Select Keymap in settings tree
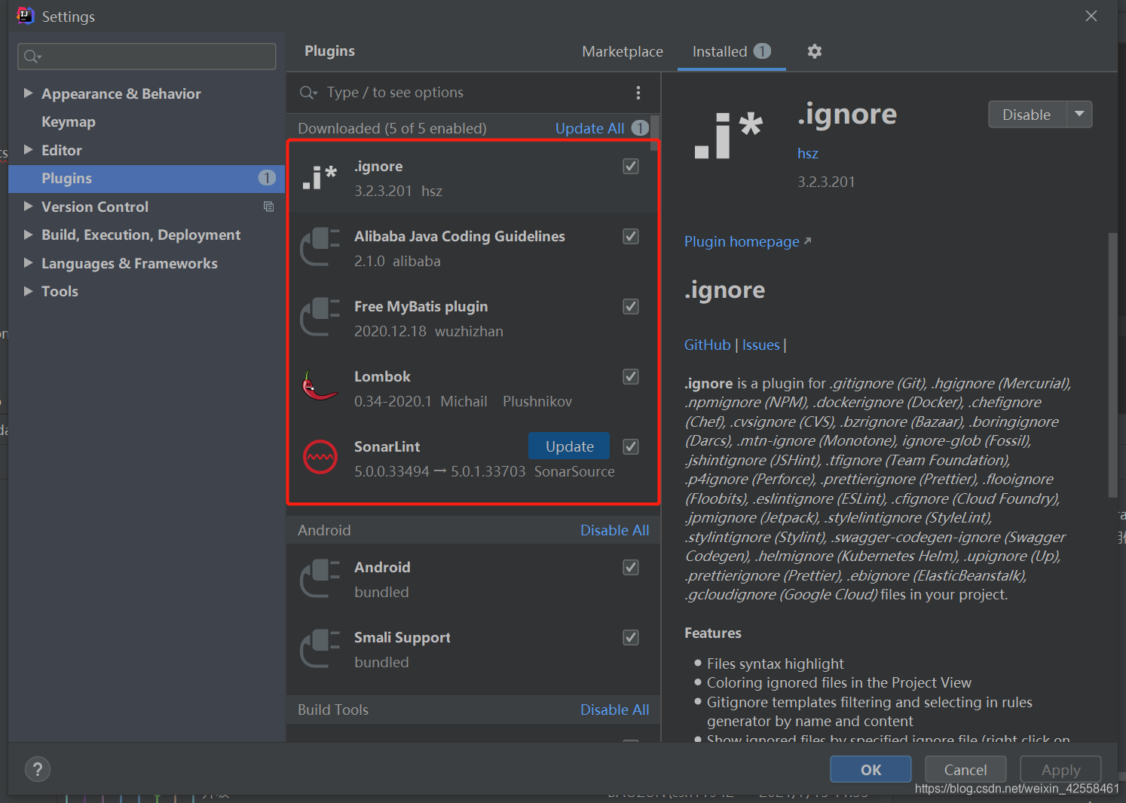1126x803 pixels. click(x=69, y=121)
